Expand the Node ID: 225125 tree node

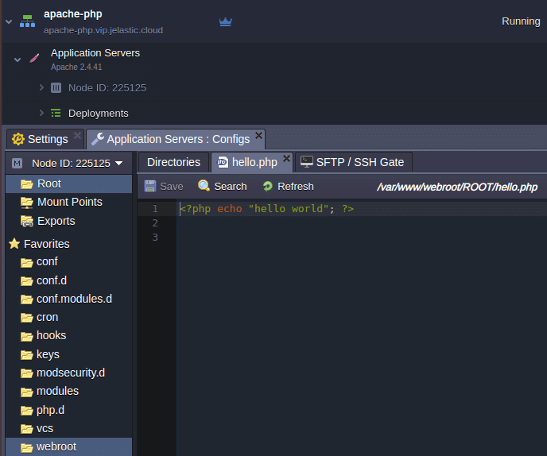pos(41,87)
